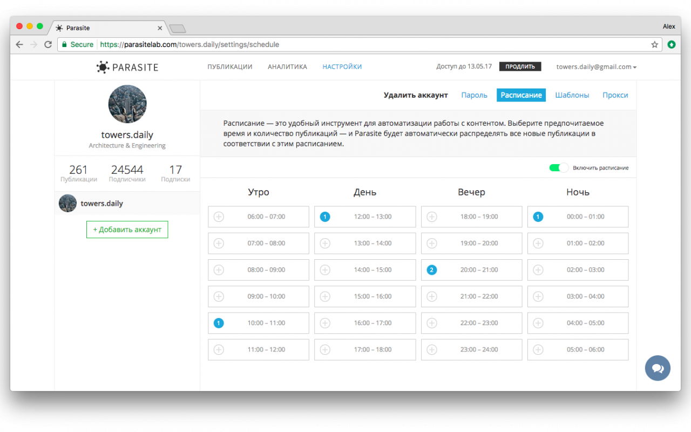Viewport: 691px width, 432px height.
Task: Click the plus icon for 19:00 – 20:00
Action: click(x=432, y=243)
